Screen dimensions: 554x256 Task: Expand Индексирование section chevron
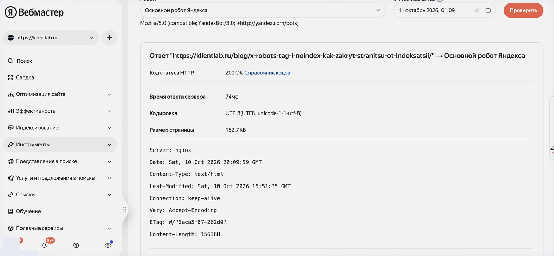[x=109, y=128]
